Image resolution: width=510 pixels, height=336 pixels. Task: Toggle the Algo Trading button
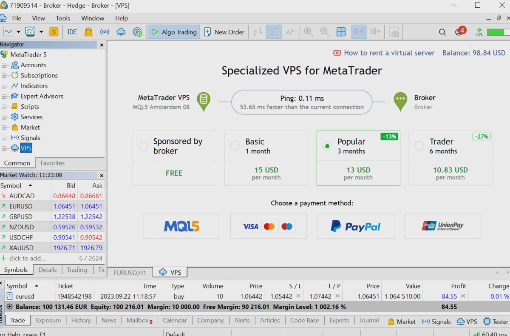[x=174, y=32]
